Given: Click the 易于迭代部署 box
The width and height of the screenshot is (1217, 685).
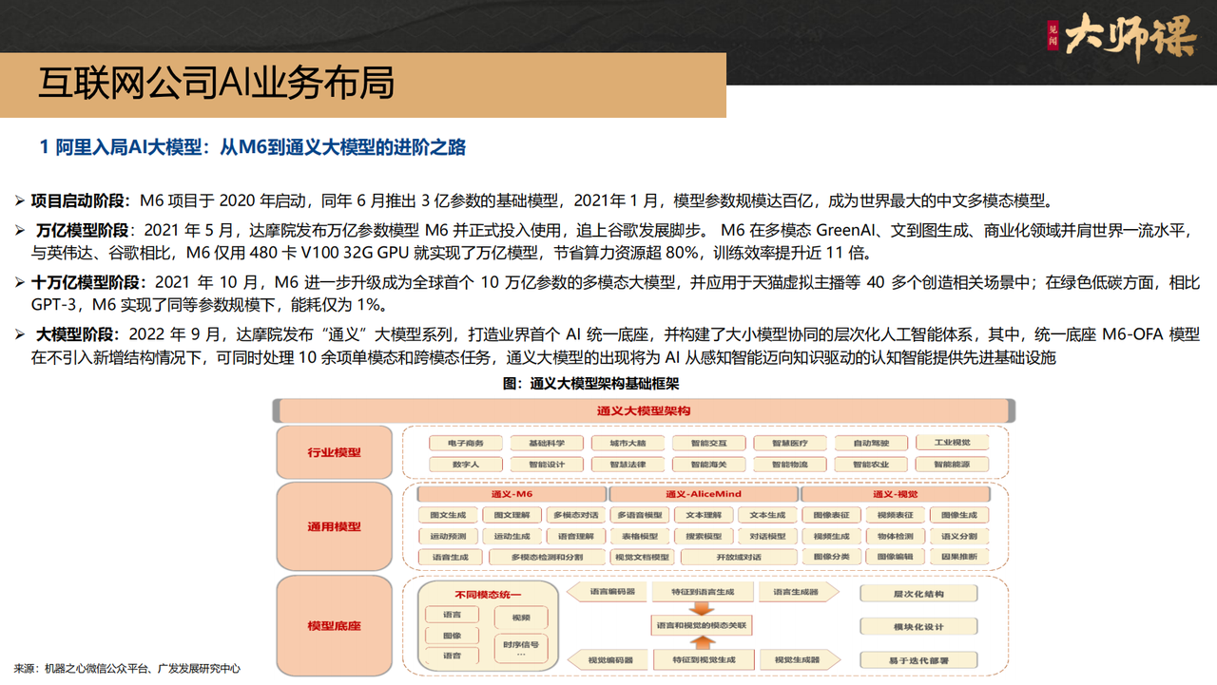Looking at the screenshot, I should [918, 659].
